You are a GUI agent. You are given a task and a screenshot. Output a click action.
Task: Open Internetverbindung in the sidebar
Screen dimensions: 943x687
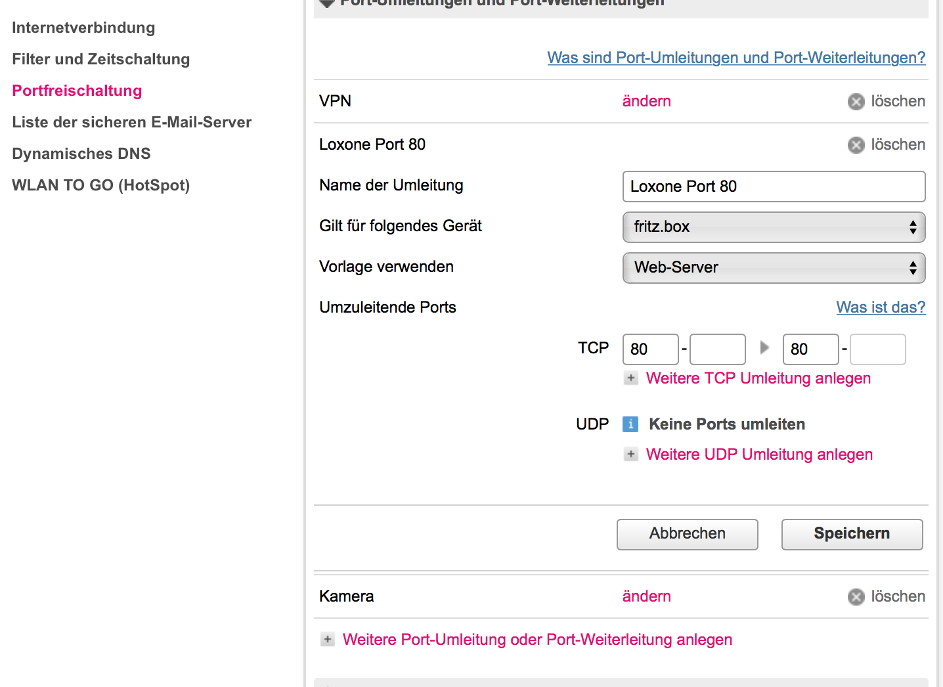click(x=83, y=28)
